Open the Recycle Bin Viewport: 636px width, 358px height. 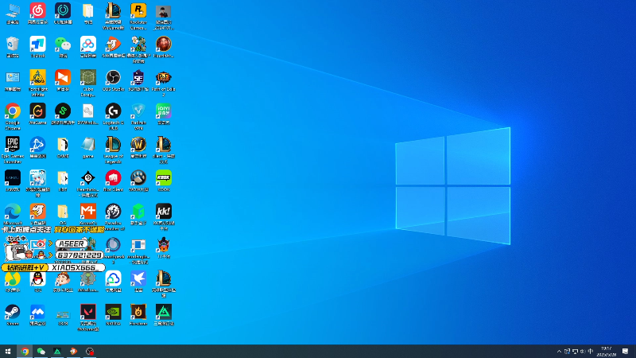click(x=13, y=47)
